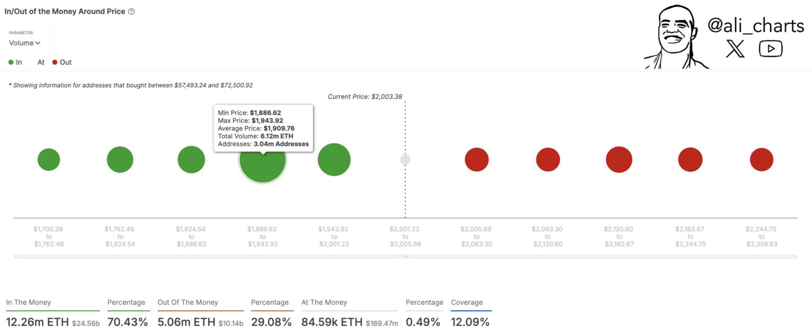Expand the tooltip for the $1,886.62 price range
This screenshot has height=334, width=812.
(263, 128)
